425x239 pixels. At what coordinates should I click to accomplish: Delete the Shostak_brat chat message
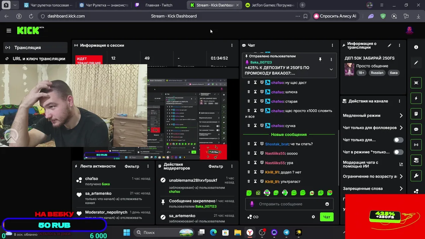248,144
